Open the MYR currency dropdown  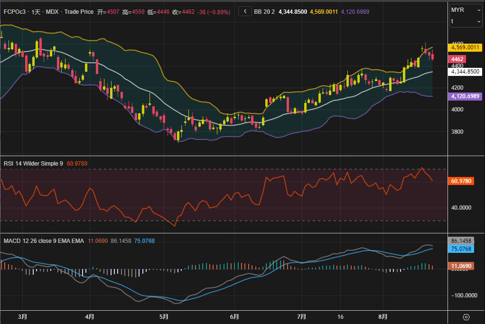tap(466, 10)
